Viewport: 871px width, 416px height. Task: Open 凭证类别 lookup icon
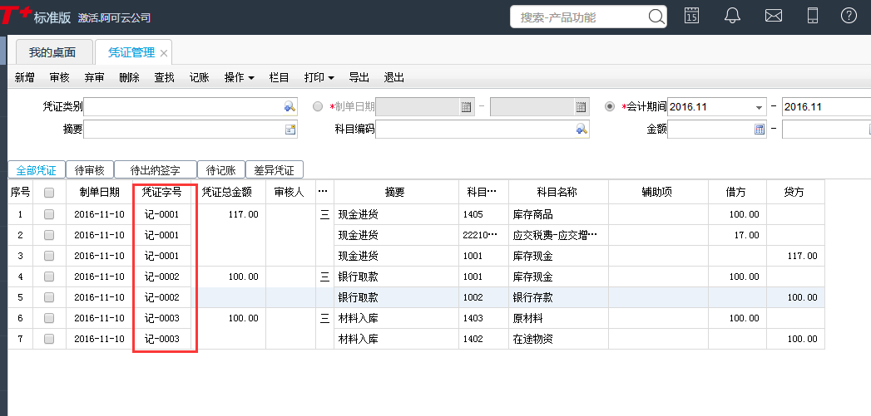click(290, 106)
